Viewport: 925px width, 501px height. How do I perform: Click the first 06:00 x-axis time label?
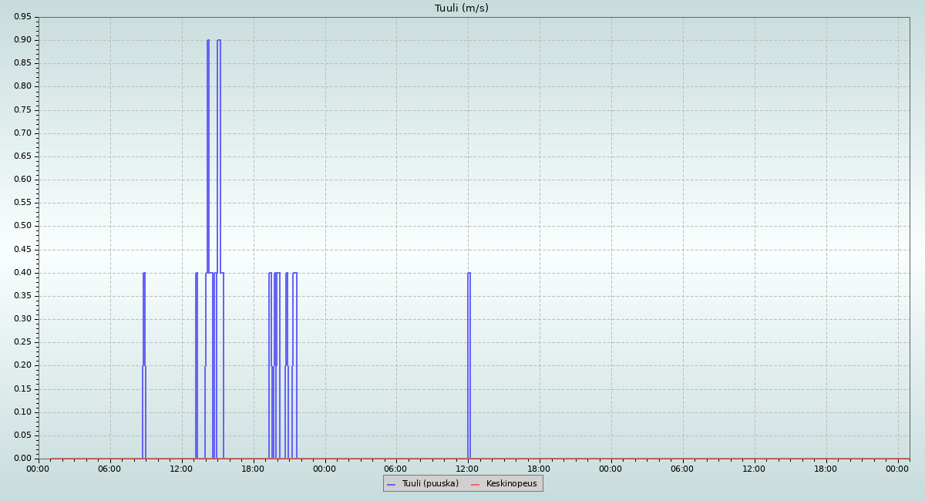tap(109, 469)
